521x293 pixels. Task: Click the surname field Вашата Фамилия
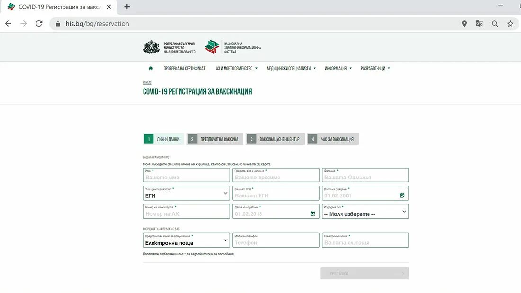[x=365, y=175]
